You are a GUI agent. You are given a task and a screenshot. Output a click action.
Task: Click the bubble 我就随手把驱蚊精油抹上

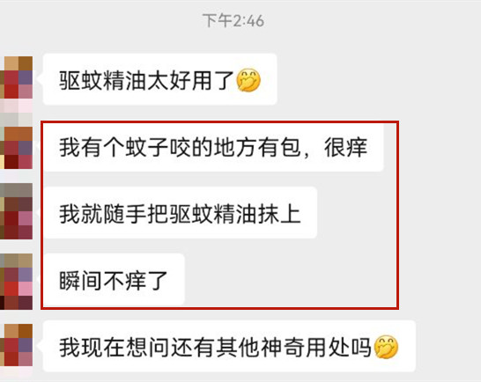pos(180,213)
